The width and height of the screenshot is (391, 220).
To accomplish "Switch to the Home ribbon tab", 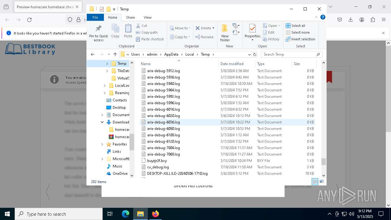I will (x=113, y=17).
